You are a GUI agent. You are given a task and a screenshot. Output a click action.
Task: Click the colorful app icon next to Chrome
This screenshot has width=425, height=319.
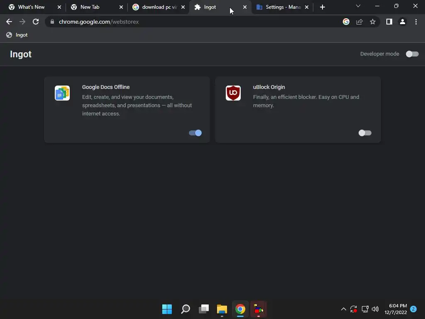[x=259, y=309]
